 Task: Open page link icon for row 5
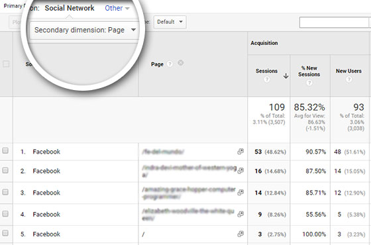[x=240, y=234]
